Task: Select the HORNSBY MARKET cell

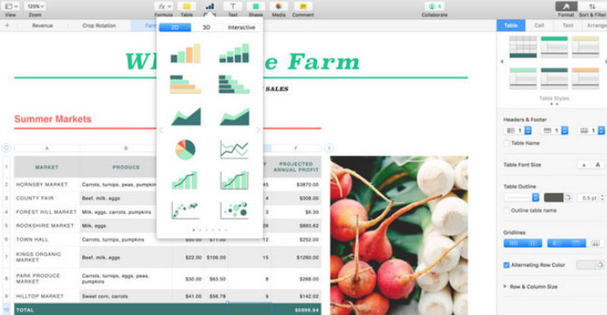Action: click(47, 185)
